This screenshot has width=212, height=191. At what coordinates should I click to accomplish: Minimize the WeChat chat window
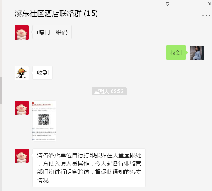[x=182, y=4]
